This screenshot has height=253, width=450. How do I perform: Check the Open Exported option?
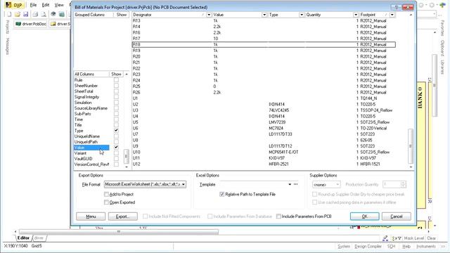click(106, 202)
